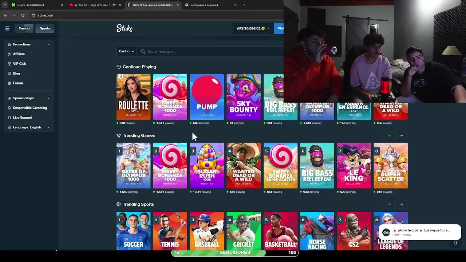The image size is (466, 262).
Task: Open Gates of Olympus Super Scatter game
Action: coord(391,166)
